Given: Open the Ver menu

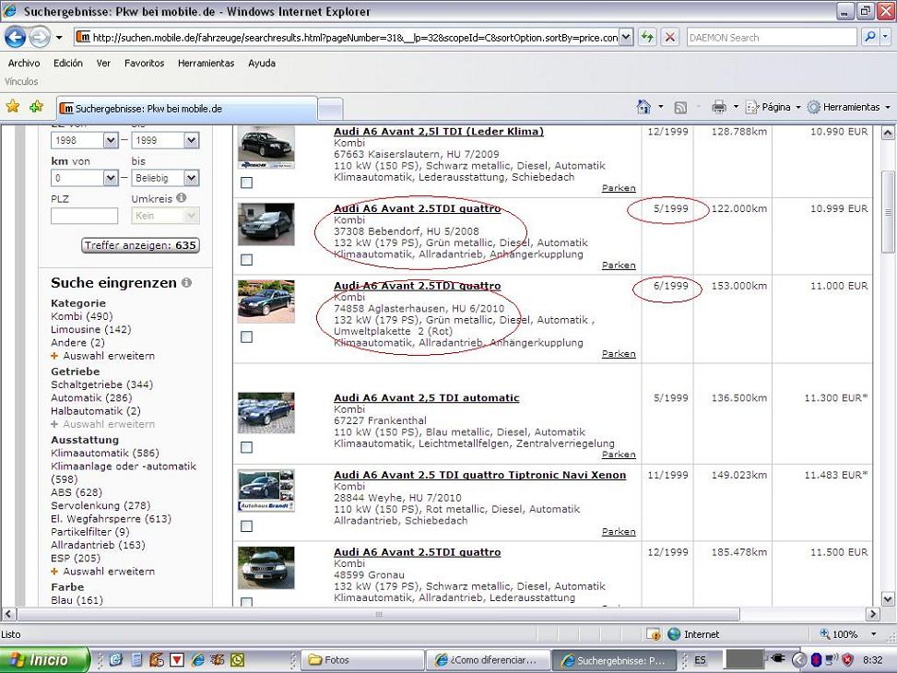Looking at the screenshot, I should (x=103, y=63).
